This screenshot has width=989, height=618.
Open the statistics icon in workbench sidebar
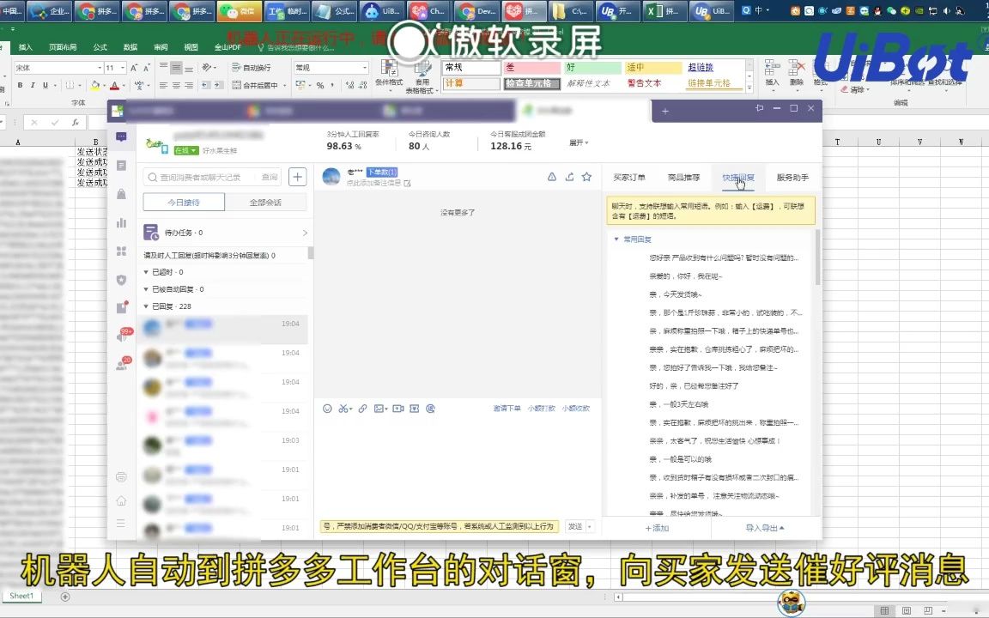pyautogui.click(x=121, y=223)
